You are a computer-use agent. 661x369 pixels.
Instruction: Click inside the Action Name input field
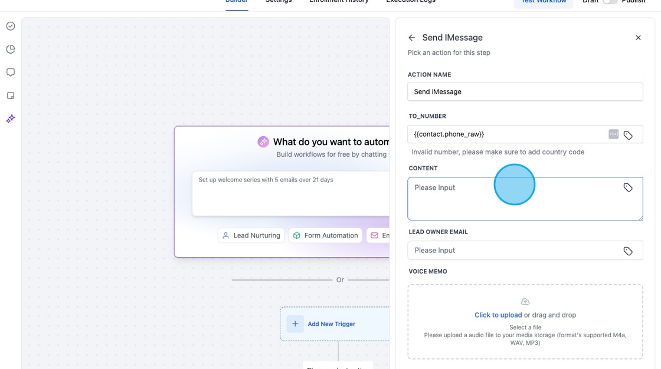click(x=525, y=91)
